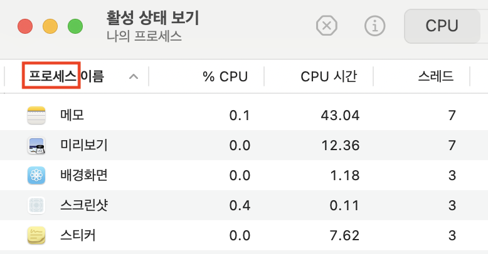Sort by 프로세스 이름 column header
Viewport: 488px width, 254px height.
click(66, 76)
